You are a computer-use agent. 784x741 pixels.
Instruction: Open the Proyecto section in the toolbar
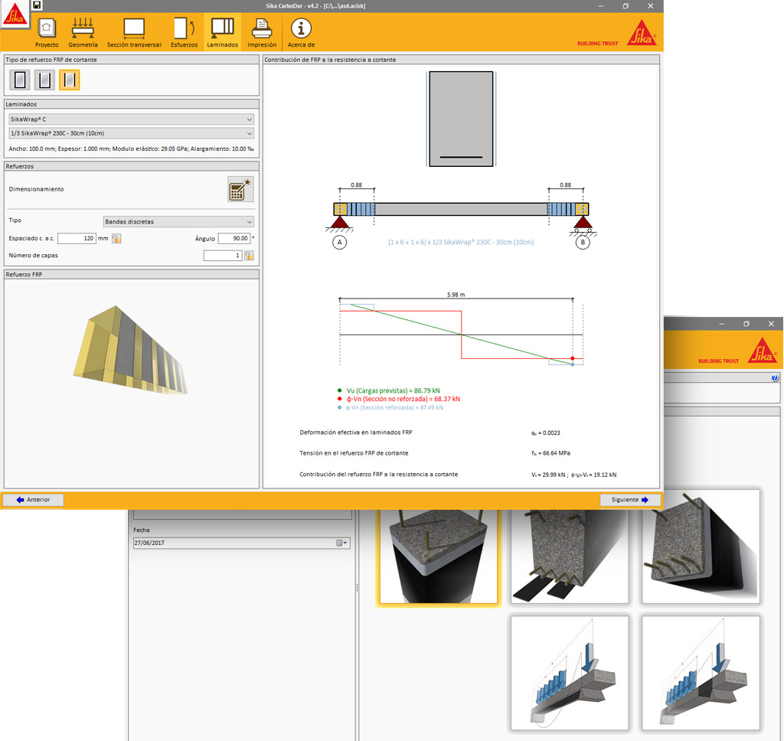pos(47,32)
